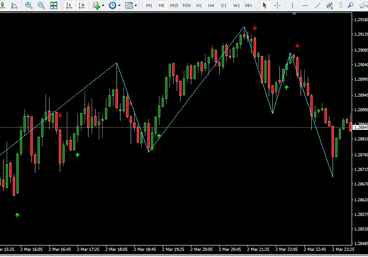Image resolution: width=368 pixels, height=257 pixels.
Task: Click the time label 2 Mar 20:45
Action: pos(230,249)
